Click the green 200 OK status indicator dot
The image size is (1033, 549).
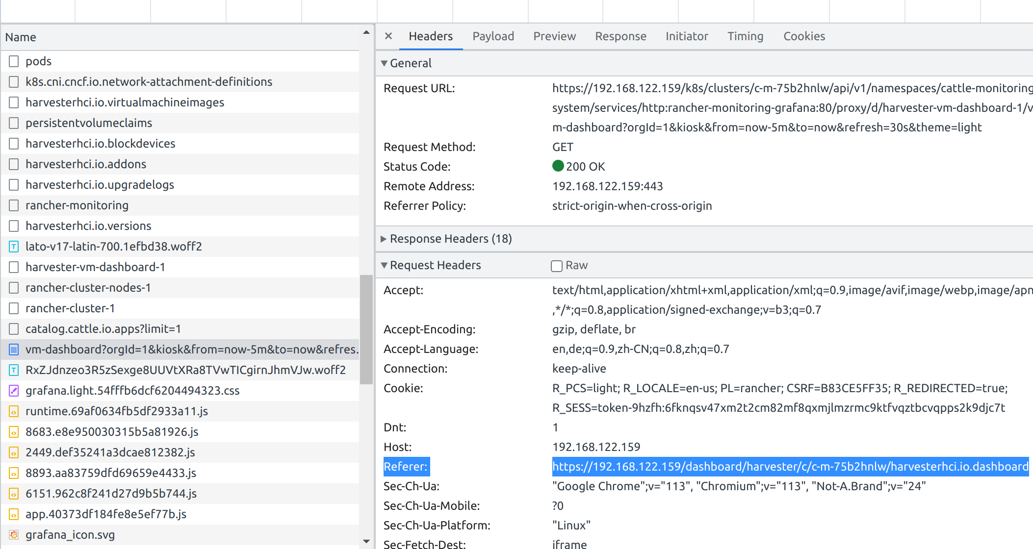558,166
